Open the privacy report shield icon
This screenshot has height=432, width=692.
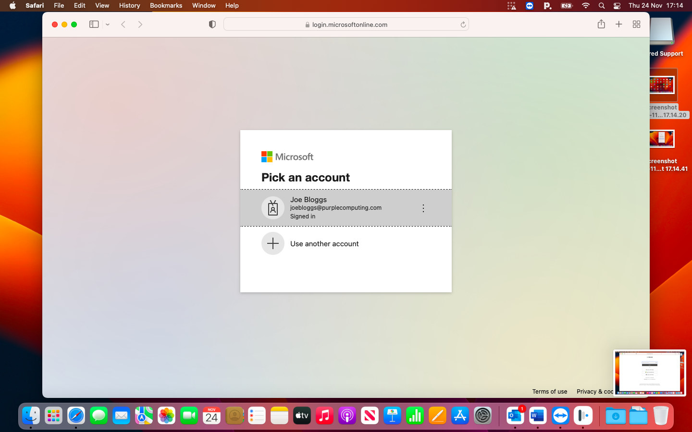[212, 24]
